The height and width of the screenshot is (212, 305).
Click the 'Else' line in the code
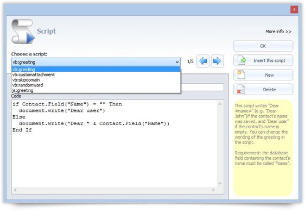point(19,117)
